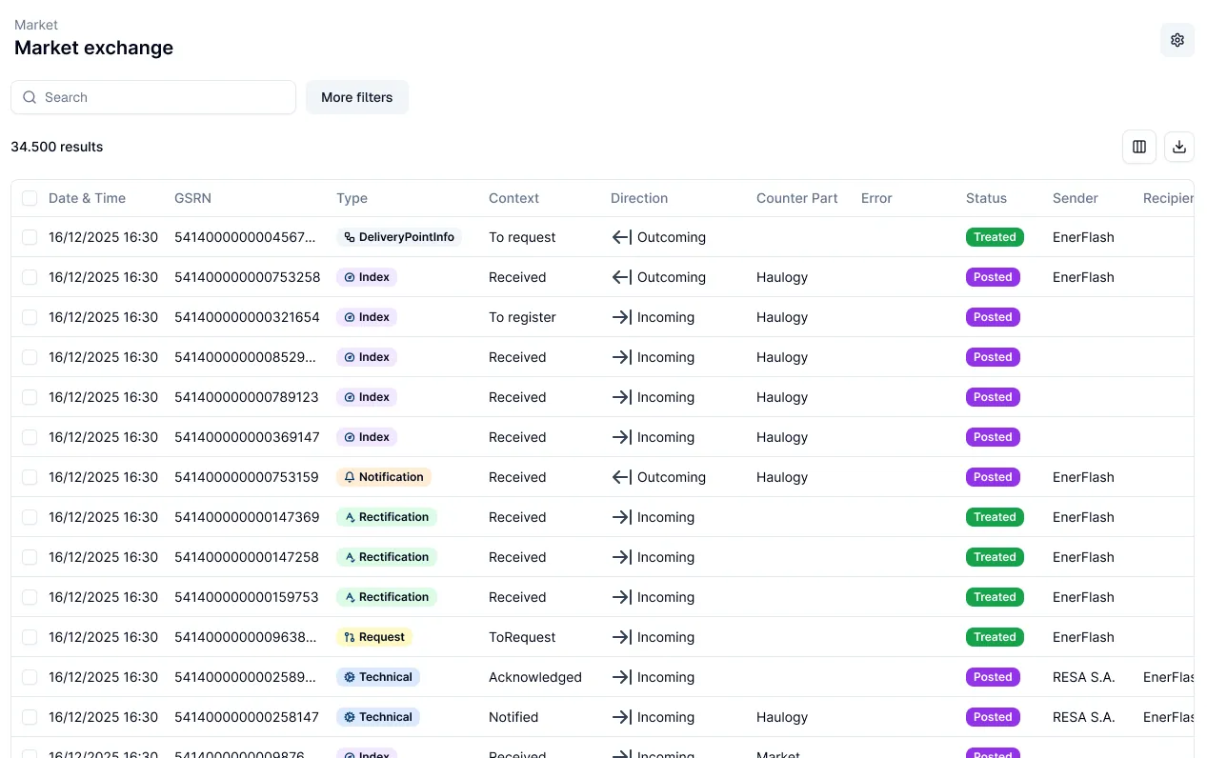Screen dimensions: 1207x758
Task: Click the column visibility icon above the table
Action: [x=1139, y=147]
